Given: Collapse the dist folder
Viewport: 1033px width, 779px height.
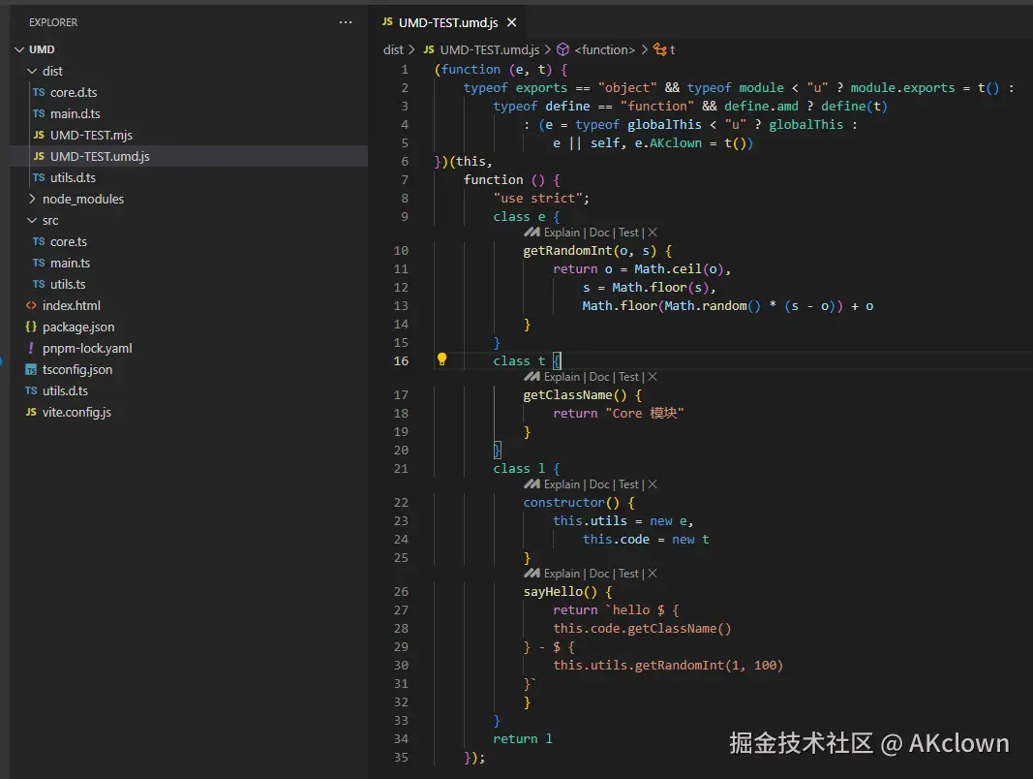Looking at the screenshot, I should pyautogui.click(x=32, y=71).
